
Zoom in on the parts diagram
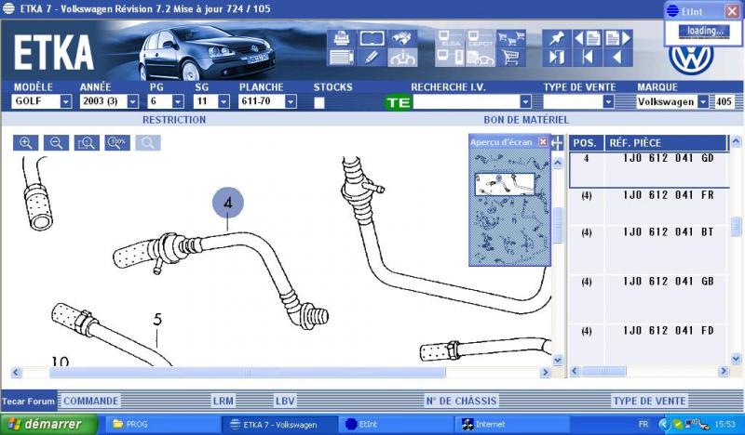(x=26, y=143)
